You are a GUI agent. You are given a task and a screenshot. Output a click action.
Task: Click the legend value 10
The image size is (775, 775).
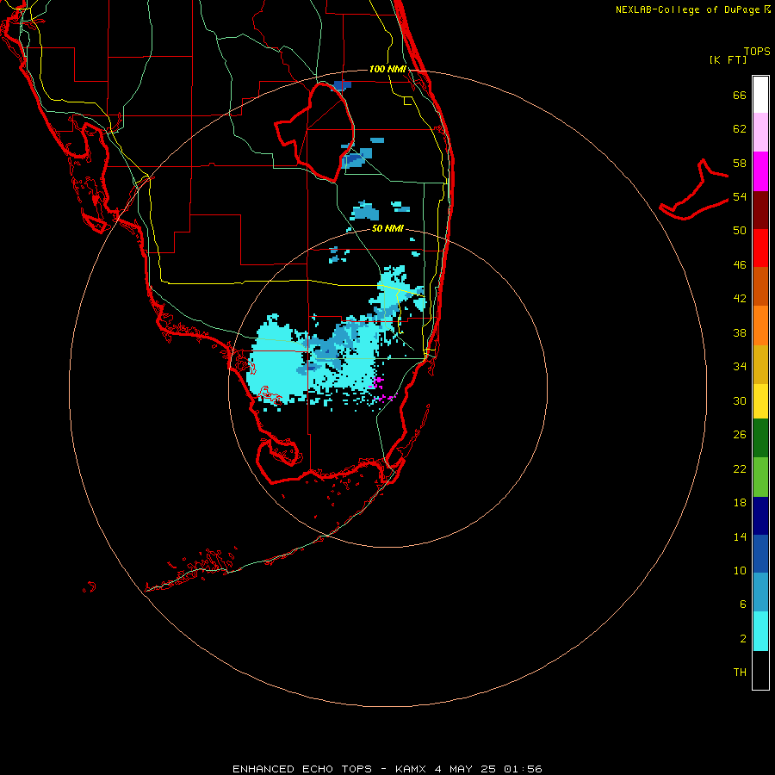(740, 570)
